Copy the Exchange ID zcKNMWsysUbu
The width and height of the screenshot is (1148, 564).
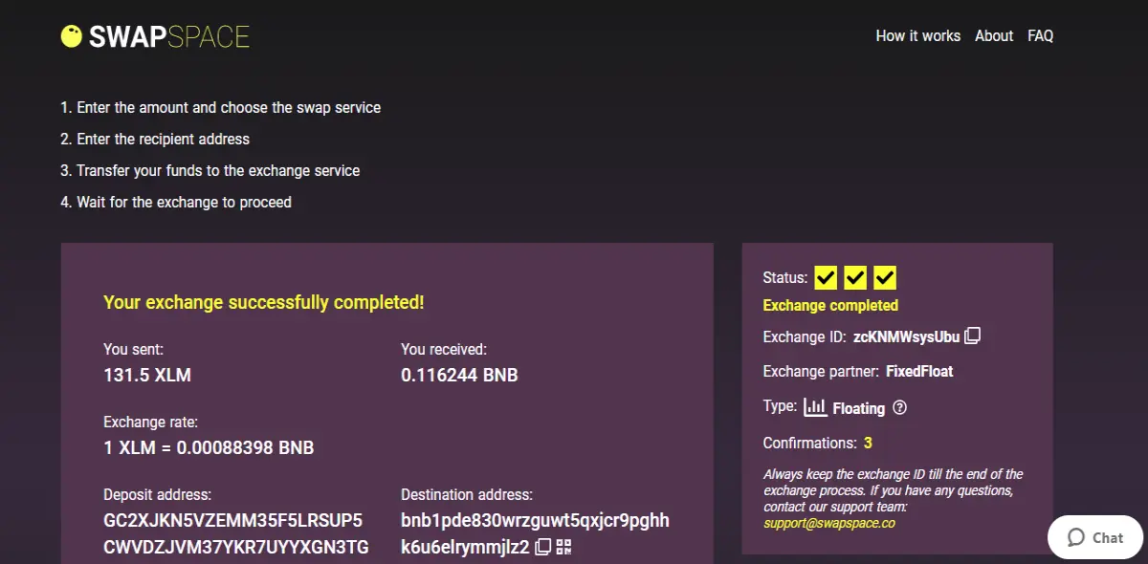[x=973, y=336]
